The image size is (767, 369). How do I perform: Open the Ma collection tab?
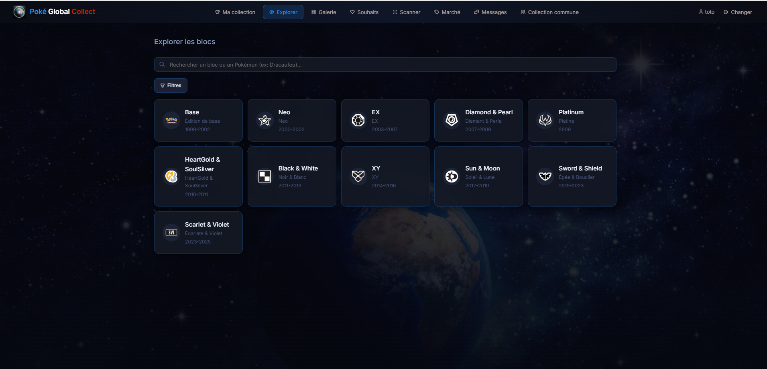coord(235,12)
